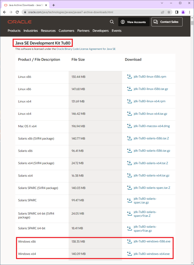Download jdk-7u80-macosx-x64.dmg link

(152, 126)
